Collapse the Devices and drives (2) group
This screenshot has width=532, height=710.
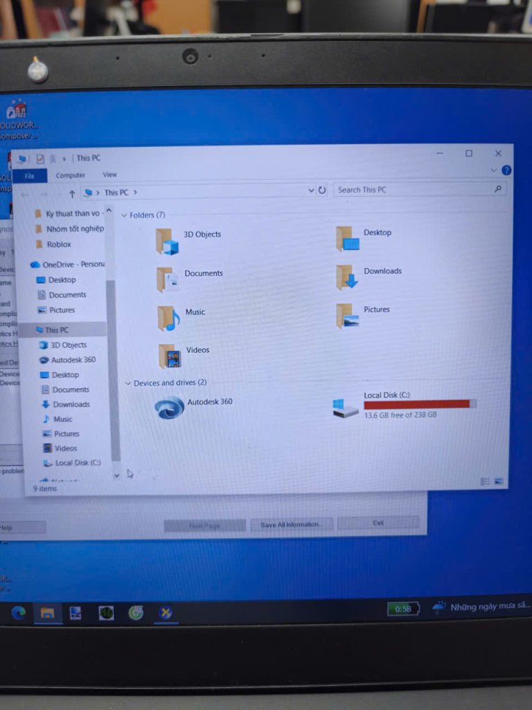128,383
